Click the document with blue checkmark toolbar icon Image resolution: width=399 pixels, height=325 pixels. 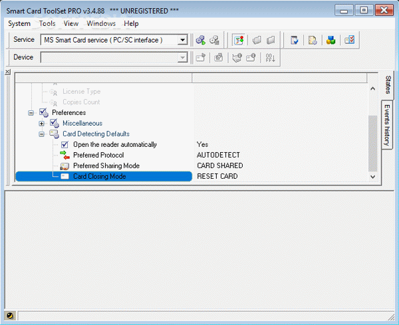point(295,40)
